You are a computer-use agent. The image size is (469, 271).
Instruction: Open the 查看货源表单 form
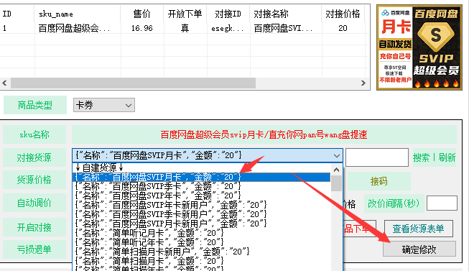click(418, 229)
